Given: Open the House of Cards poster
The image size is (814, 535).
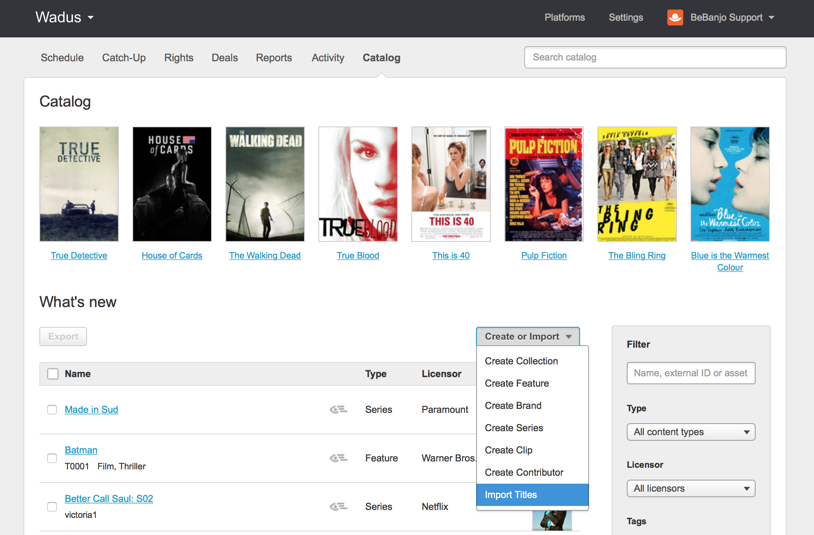Looking at the screenshot, I should pos(172,184).
